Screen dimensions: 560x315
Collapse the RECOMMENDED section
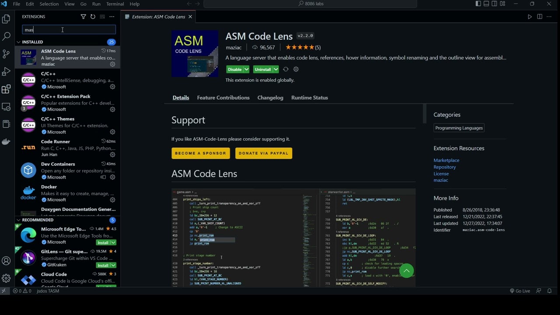click(18, 220)
